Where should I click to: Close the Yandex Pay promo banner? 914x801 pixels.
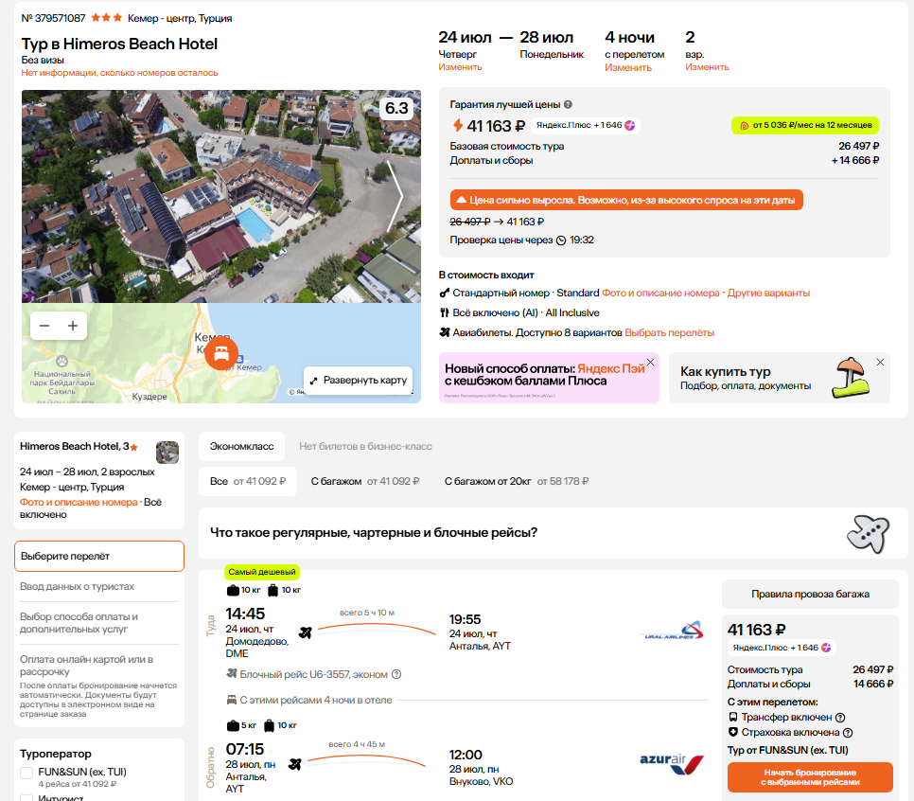tap(651, 363)
